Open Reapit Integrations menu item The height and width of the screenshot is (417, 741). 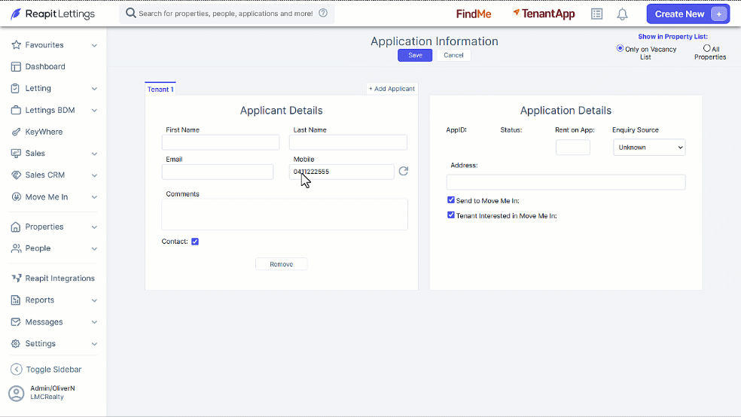[x=59, y=279]
